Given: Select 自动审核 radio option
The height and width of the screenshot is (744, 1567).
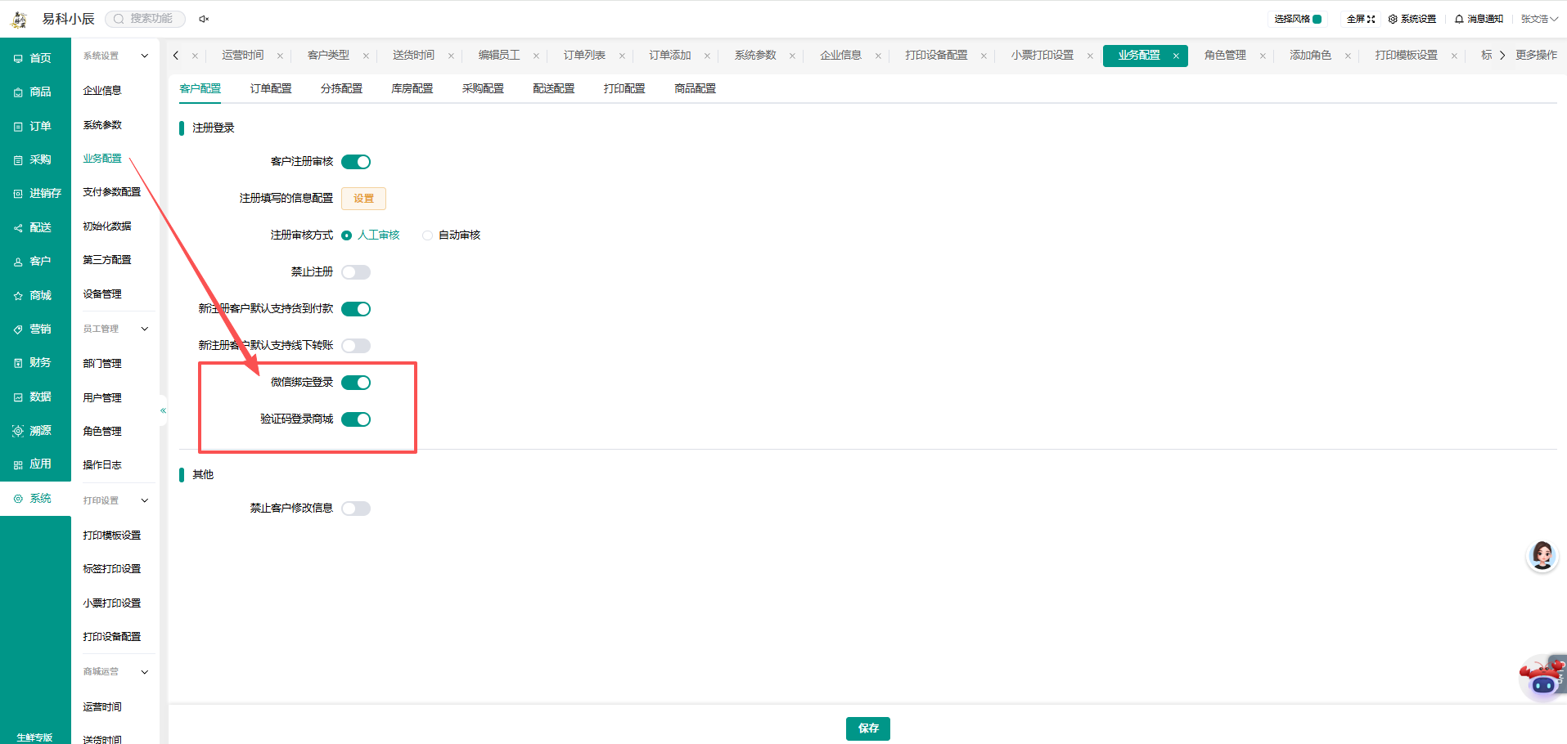Looking at the screenshot, I should point(451,235).
